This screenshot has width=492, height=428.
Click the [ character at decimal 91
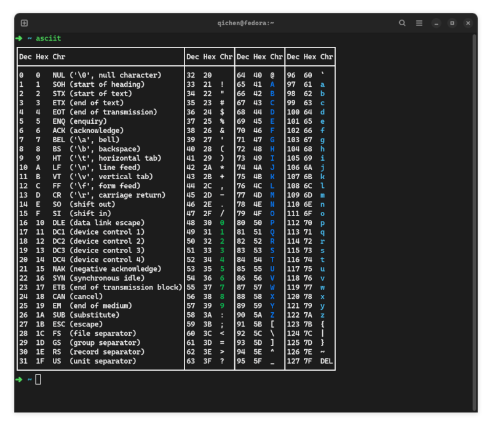(x=272, y=325)
